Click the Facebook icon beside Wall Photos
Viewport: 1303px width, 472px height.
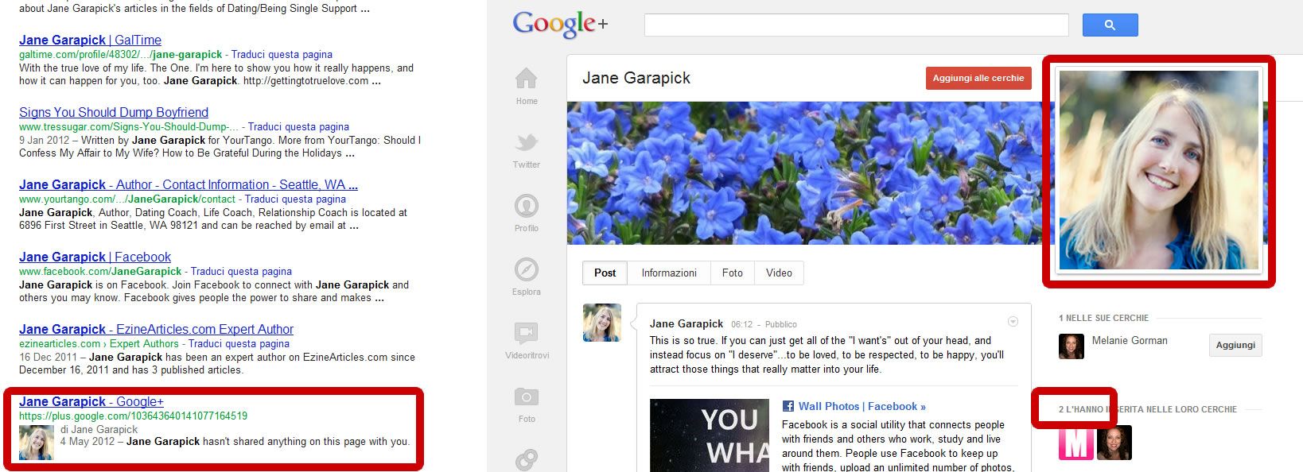coord(788,406)
